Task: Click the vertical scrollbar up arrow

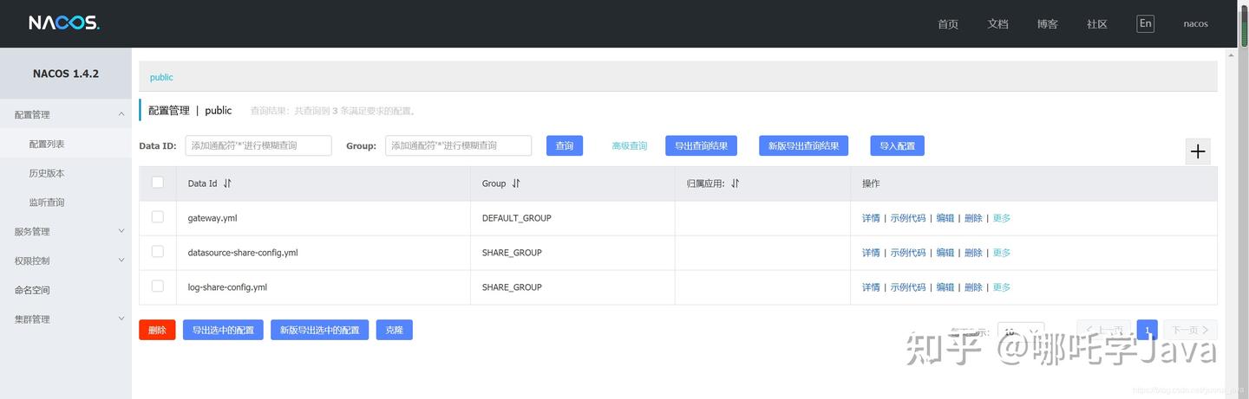Action: click(x=1231, y=55)
